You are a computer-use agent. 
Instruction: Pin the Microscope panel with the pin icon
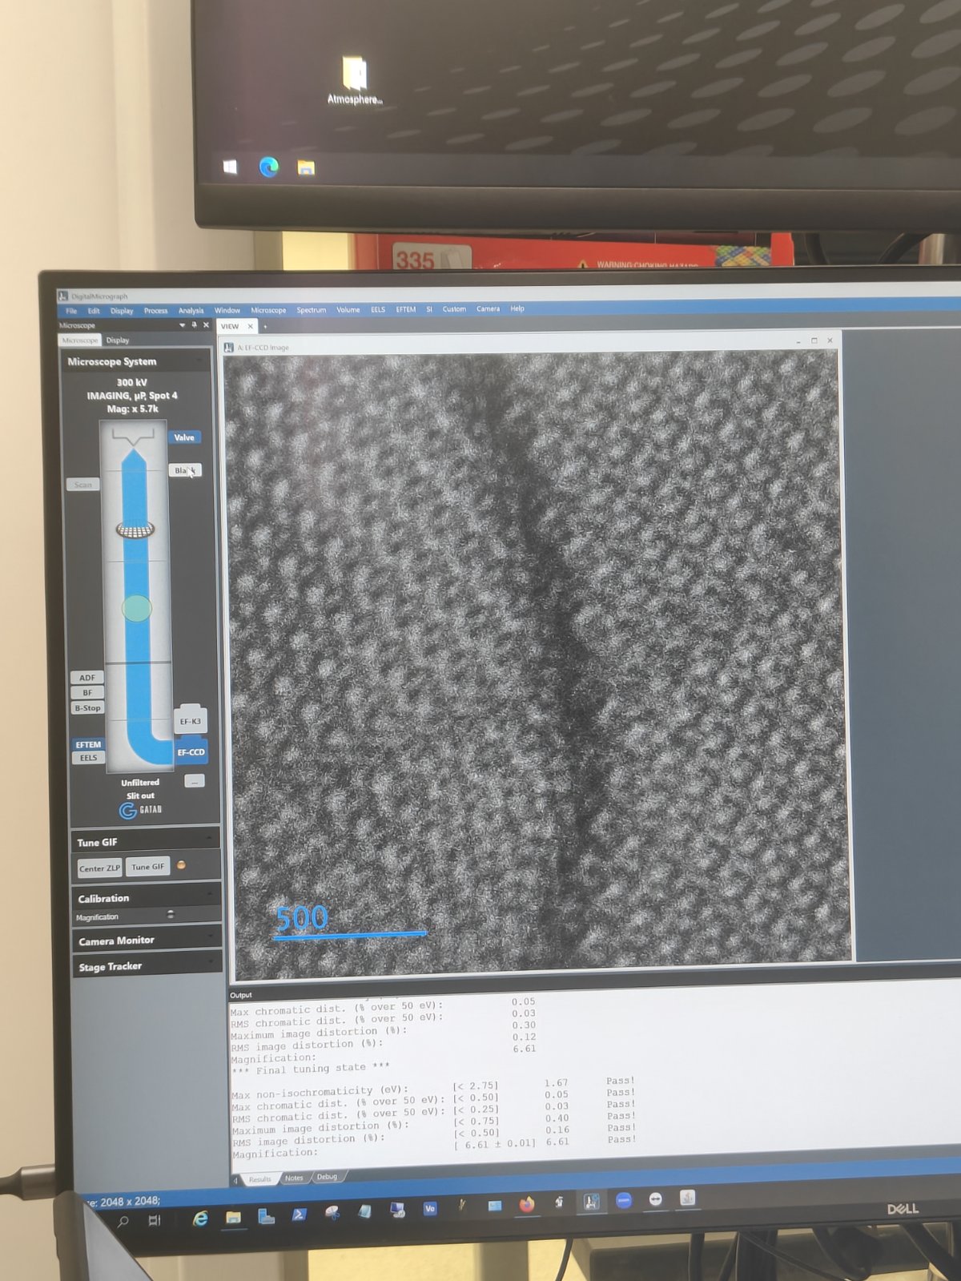pyautogui.click(x=194, y=325)
